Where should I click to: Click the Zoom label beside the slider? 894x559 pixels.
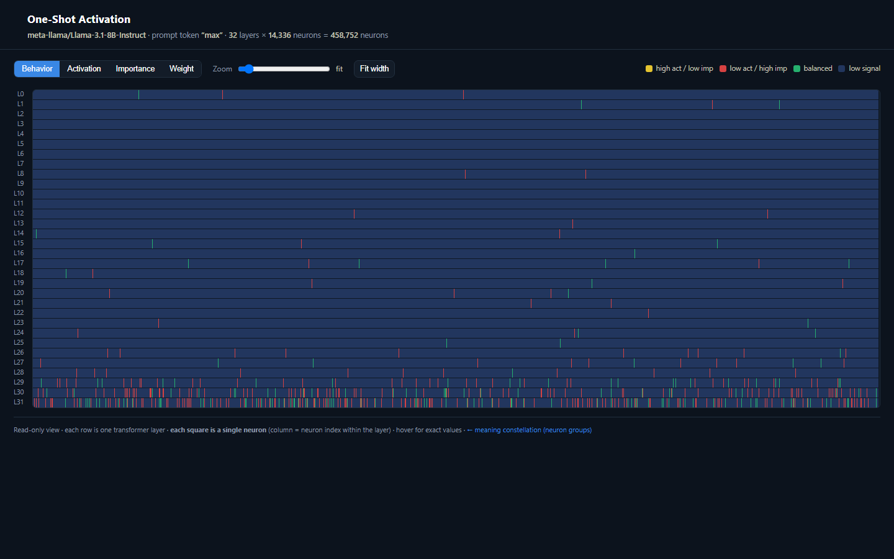222,69
